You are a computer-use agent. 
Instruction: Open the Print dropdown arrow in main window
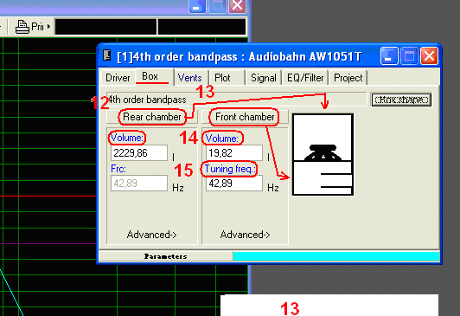click(48, 27)
